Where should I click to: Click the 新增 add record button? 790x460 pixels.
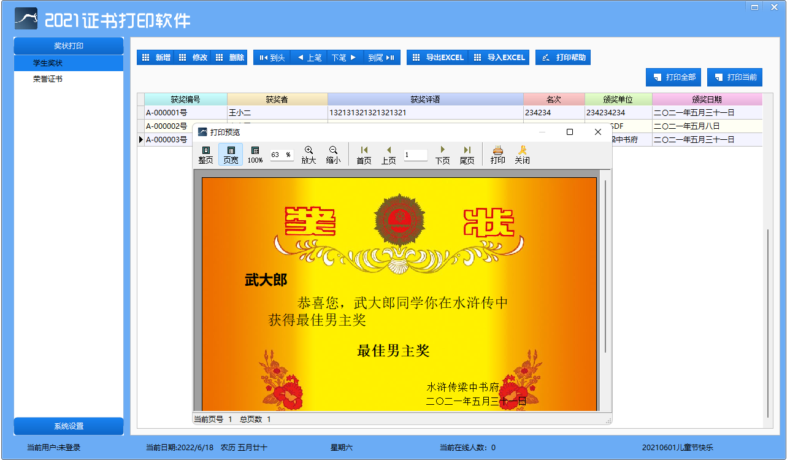click(x=155, y=58)
